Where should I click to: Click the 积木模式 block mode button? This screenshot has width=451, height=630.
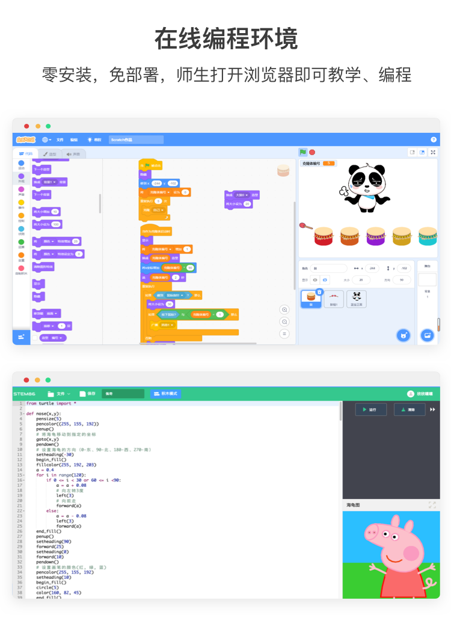(166, 394)
